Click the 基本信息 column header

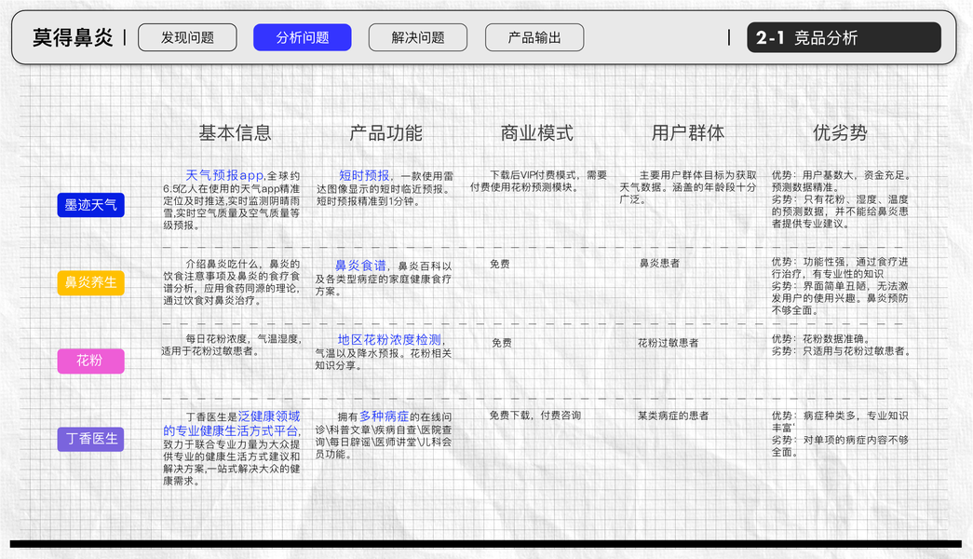[236, 132]
